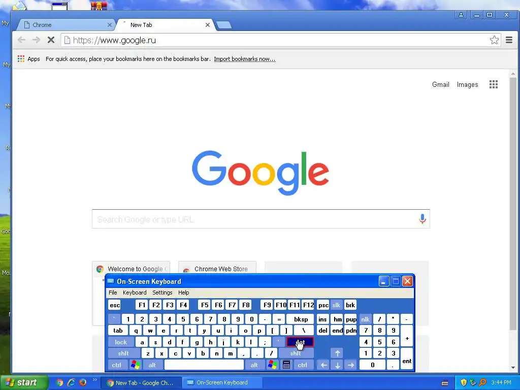The image size is (520, 390).
Task: Open a new tab with the tab-strip button
Action: (x=224, y=25)
